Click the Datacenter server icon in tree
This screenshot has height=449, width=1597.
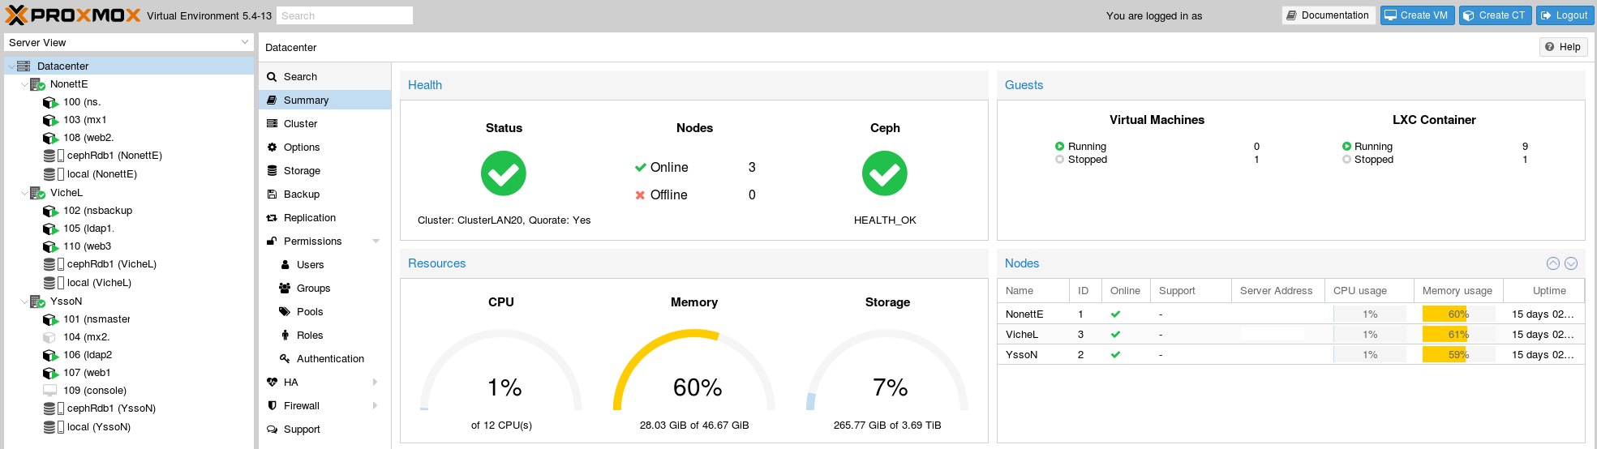coord(24,66)
